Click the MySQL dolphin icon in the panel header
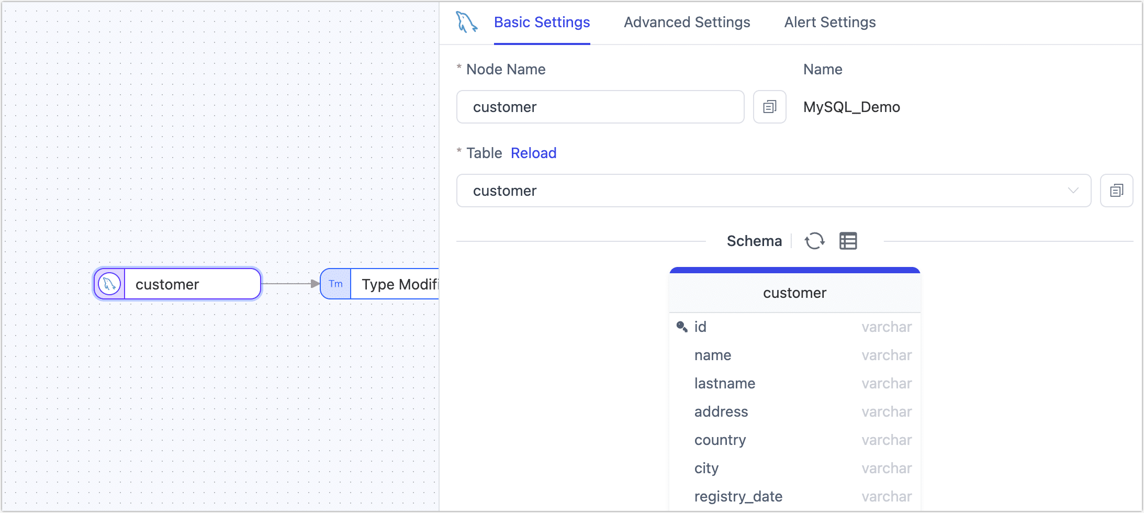This screenshot has width=1144, height=513. pos(467,22)
